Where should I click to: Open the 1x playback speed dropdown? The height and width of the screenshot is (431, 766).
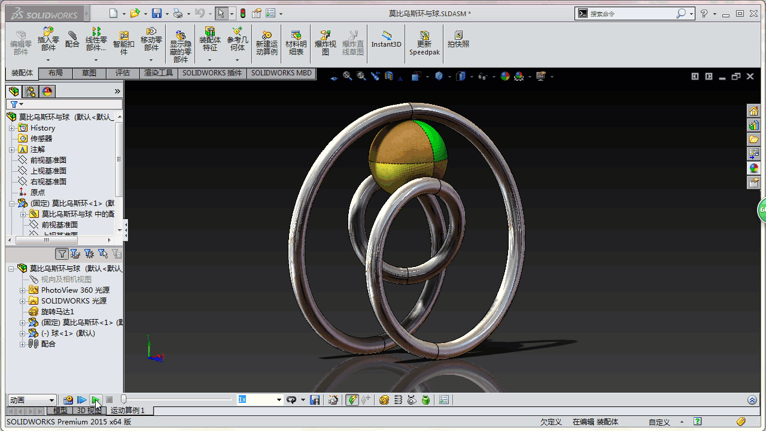tap(278, 400)
